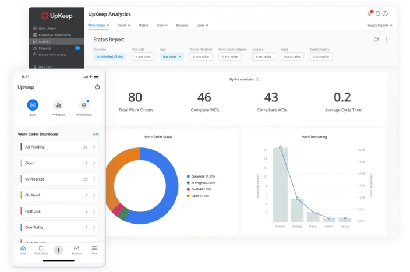Refresh the Status Report
This screenshot has height=272, width=410.
click(376, 40)
